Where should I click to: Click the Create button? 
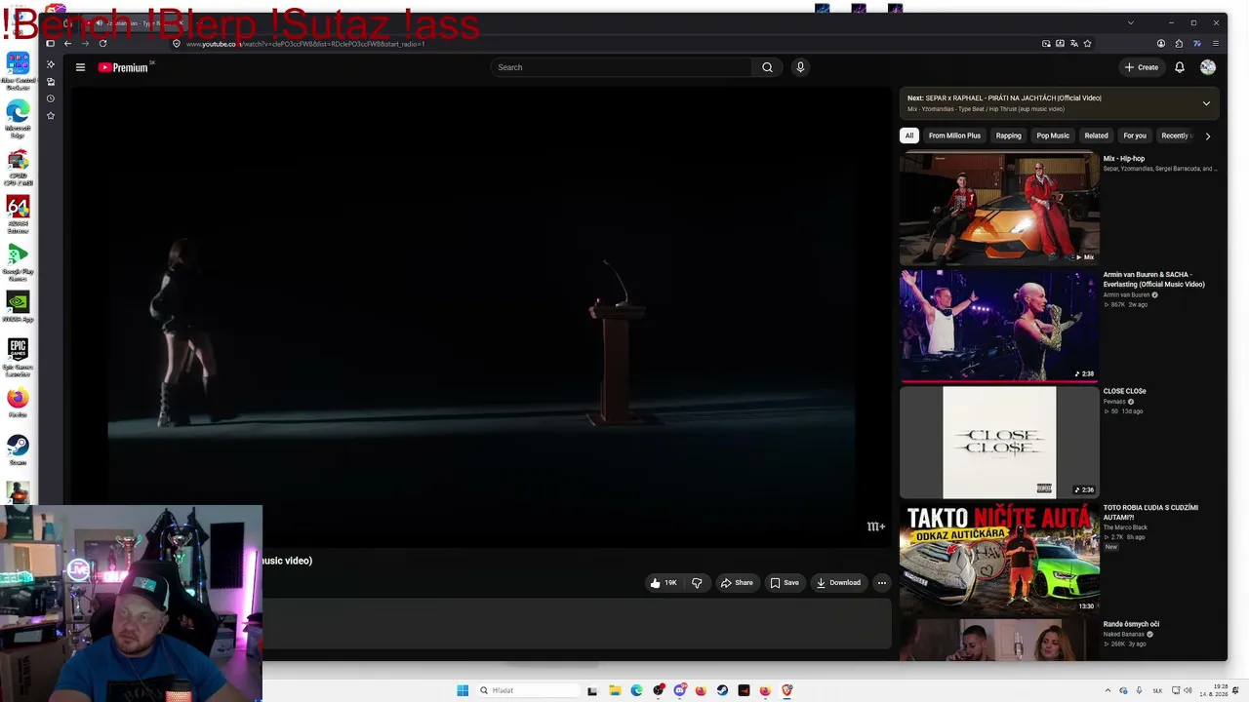(1142, 67)
